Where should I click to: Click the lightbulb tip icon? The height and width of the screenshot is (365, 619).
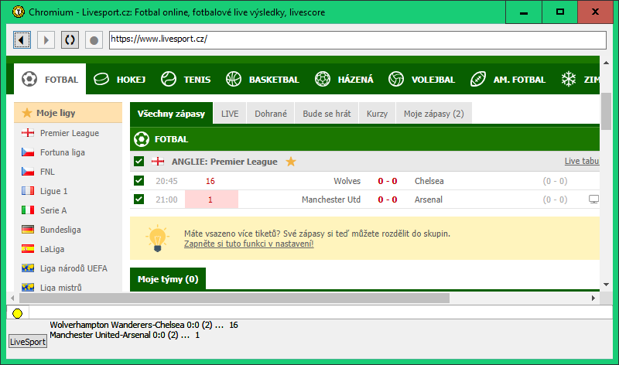pyautogui.click(x=158, y=238)
